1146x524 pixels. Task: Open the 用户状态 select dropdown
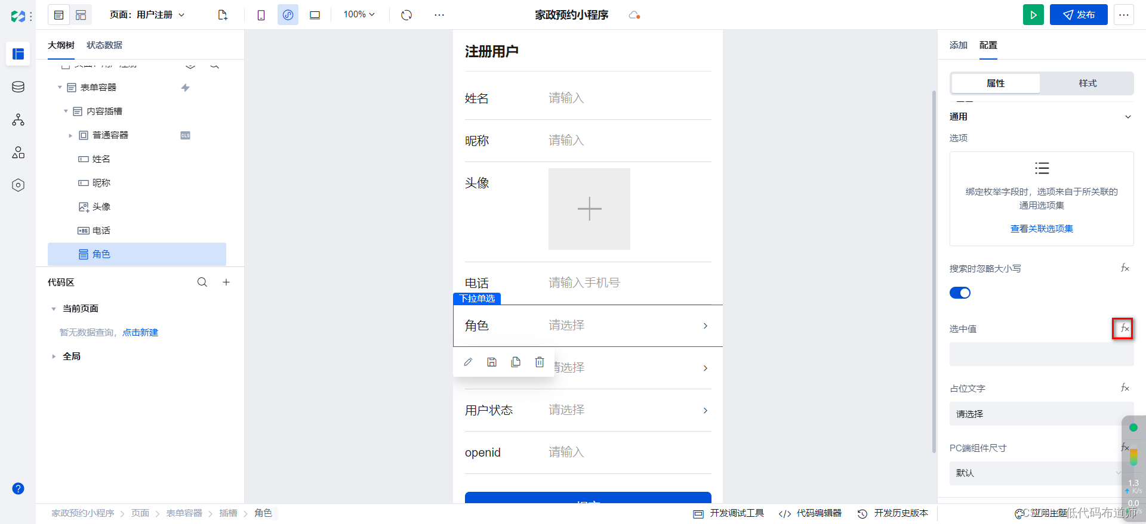point(630,410)
